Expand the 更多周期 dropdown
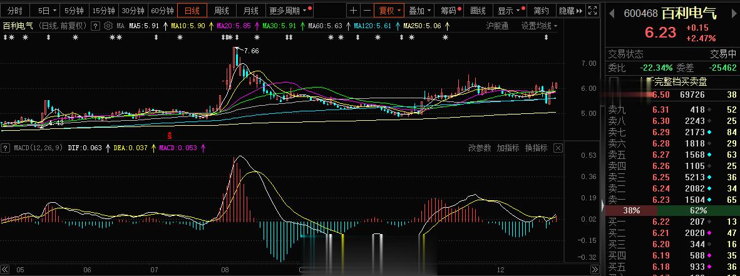This screenshot has width=740, height=276. (290, 11)
